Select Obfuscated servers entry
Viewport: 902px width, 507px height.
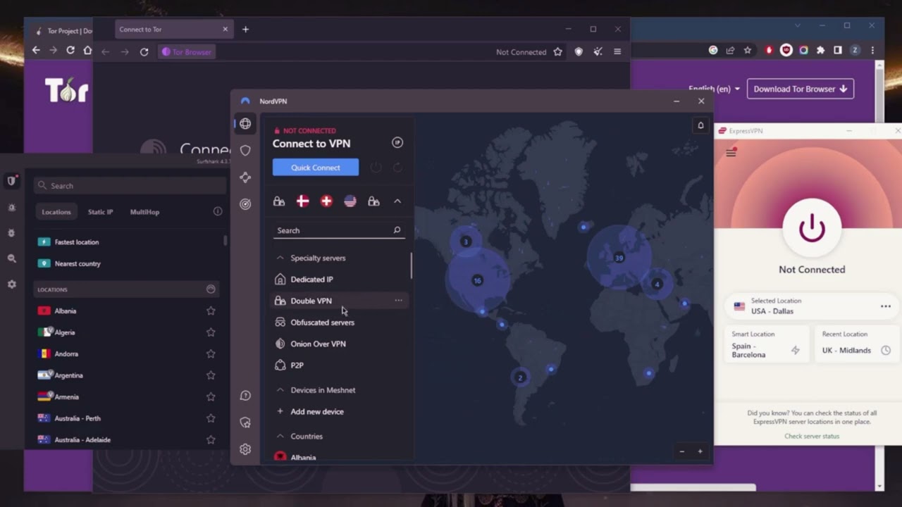click(322, 323)
